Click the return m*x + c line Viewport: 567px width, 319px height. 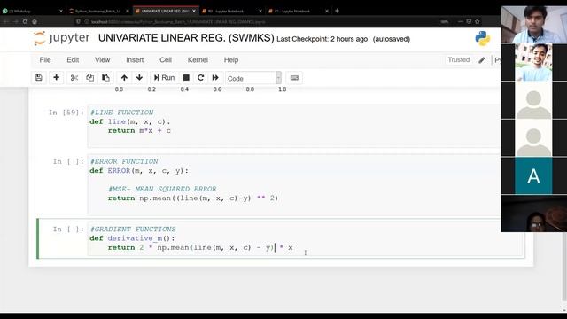[139, 130]
